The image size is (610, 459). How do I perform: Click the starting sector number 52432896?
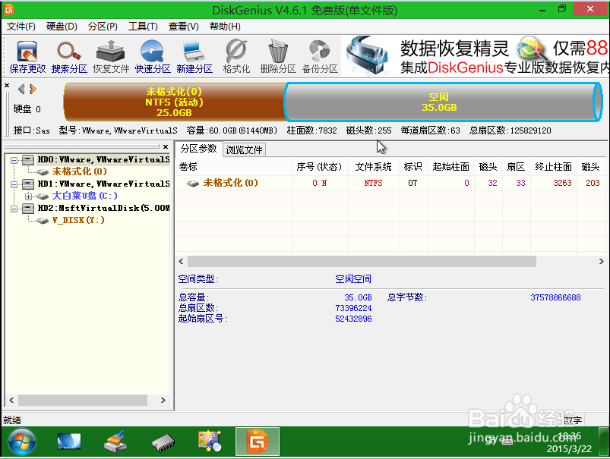pos(353,319)
